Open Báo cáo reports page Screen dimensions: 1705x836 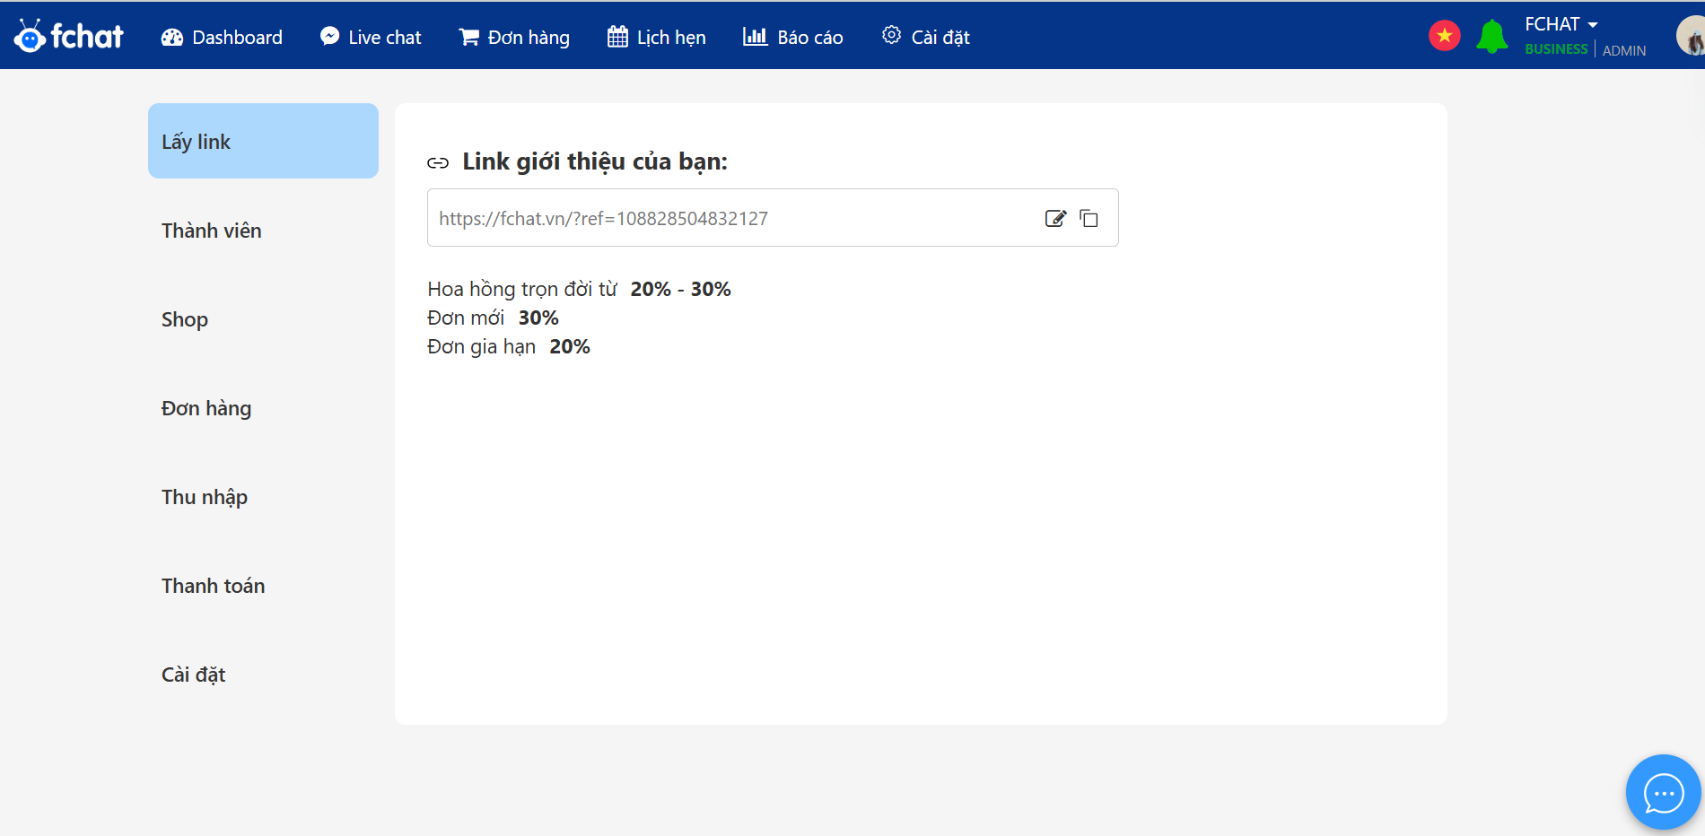793,37
